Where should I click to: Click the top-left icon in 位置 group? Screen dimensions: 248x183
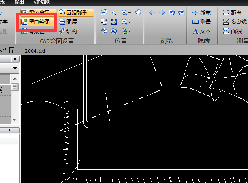coord(104,13)
